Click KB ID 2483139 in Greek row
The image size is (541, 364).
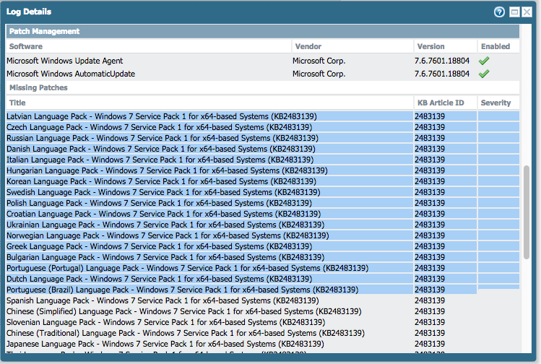[430, 246]
